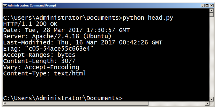Click the empty vertical scrollbar track
This screenshot has height=109, width=216.
coord(211,57)
